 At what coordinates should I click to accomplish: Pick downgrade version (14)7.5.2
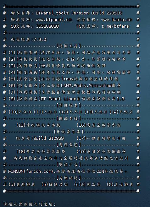[x=120, y=112]
